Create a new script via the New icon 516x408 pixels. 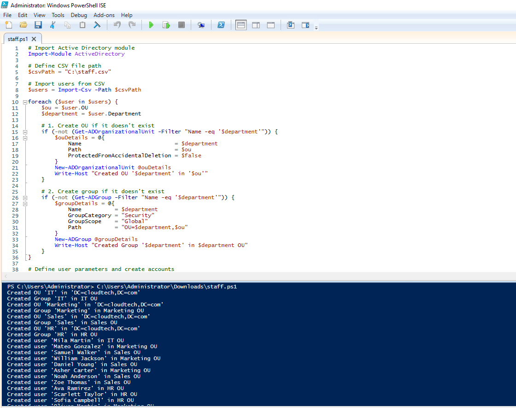(8, 25)
